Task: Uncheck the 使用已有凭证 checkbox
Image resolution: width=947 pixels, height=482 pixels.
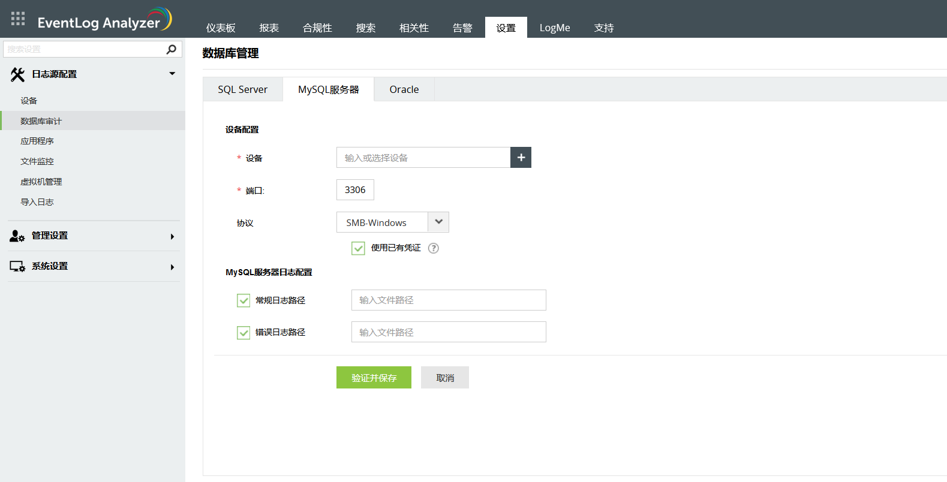Action: tap(358, 248)
